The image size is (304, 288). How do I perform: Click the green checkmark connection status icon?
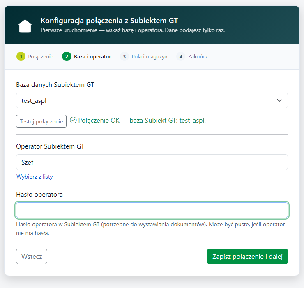73,121
